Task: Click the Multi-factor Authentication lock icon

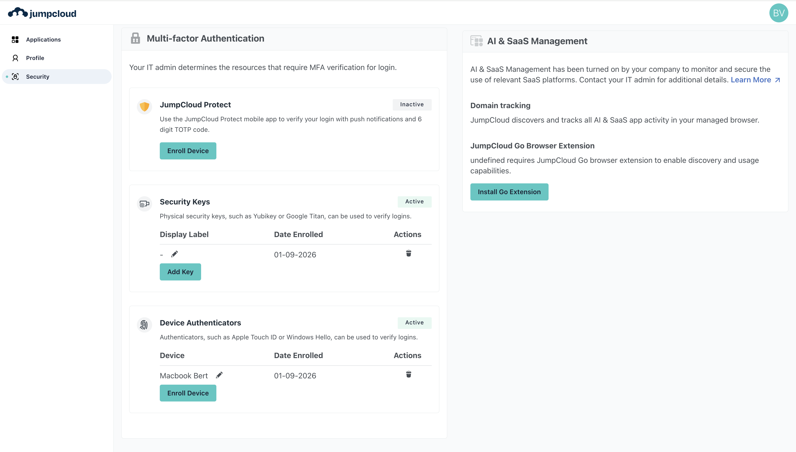Action: (x=135, y=38)
